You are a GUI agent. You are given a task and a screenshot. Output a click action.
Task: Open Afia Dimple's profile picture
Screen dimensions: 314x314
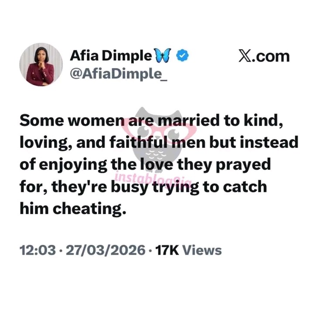pyautogui.click(x=41, y=65)
